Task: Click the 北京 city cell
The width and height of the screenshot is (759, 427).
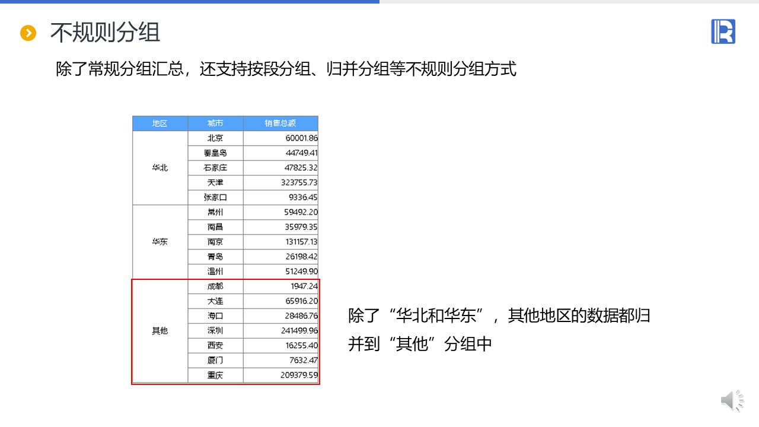Action: point(215,138)
